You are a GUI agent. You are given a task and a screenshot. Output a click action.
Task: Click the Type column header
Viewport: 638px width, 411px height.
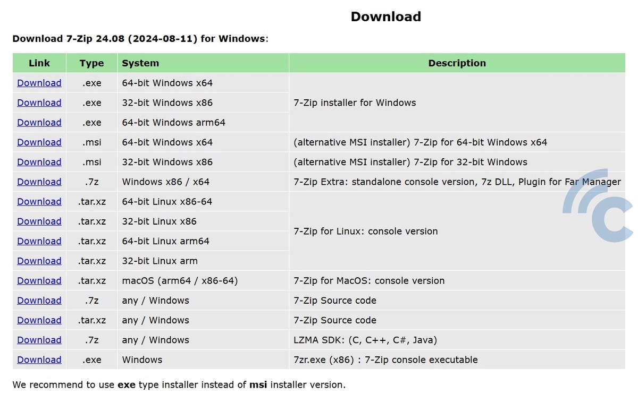91,63
